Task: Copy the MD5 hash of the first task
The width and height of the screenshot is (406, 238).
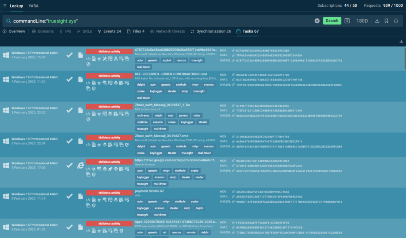Action: [234, 51]
